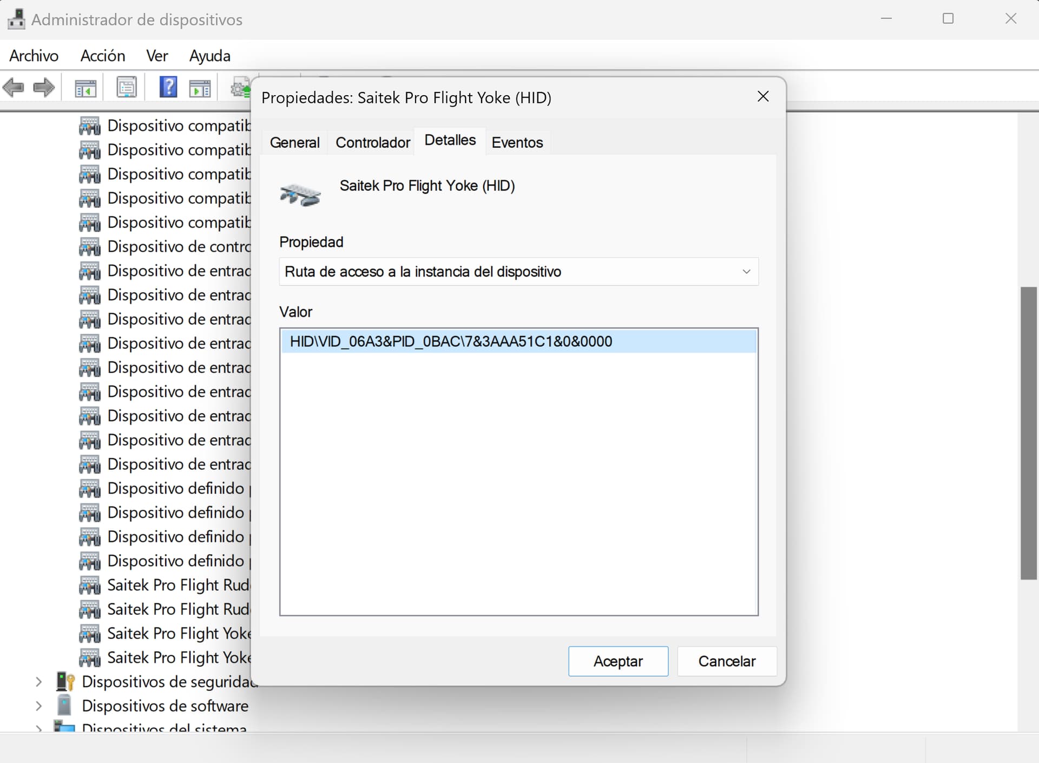The height and width of the screenshot is (763, 1039).
Task: Select the HID\VID_06A3 value entry
Action: pos(451,341)
